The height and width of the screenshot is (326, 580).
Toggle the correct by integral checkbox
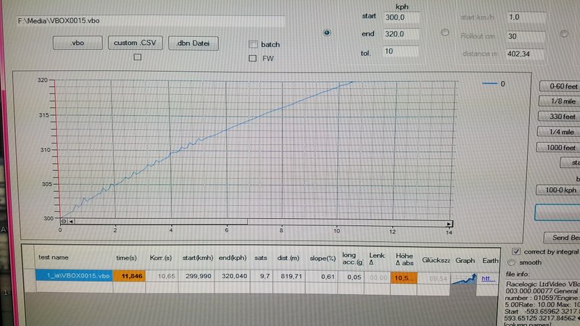click(515, 250)
